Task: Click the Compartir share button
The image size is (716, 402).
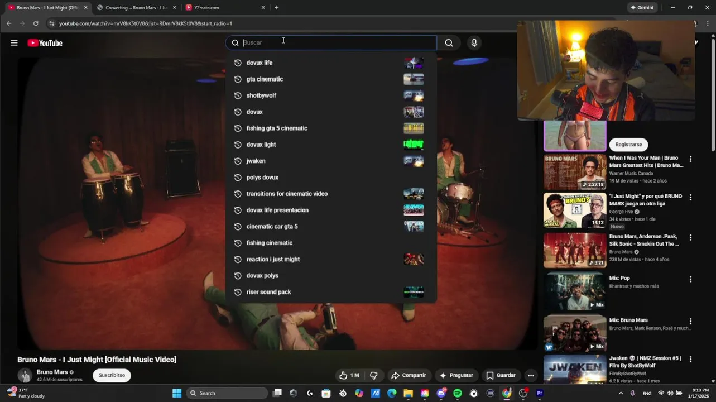Action: pos(409,375)
